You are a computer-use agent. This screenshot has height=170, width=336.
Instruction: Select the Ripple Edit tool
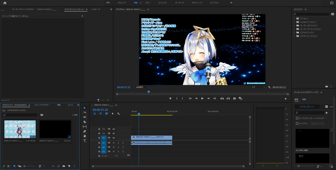tap(85, 117)
